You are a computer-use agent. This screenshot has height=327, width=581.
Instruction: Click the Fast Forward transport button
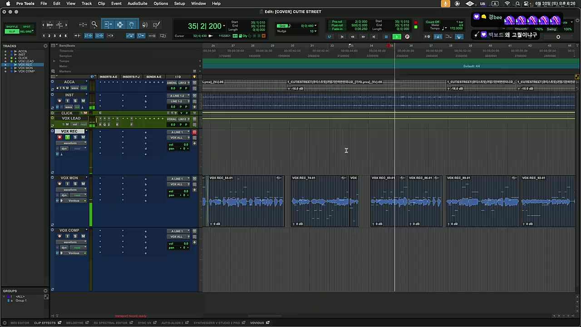[x=363, y=37]
